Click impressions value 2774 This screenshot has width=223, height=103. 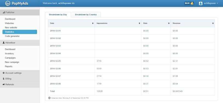99,76
